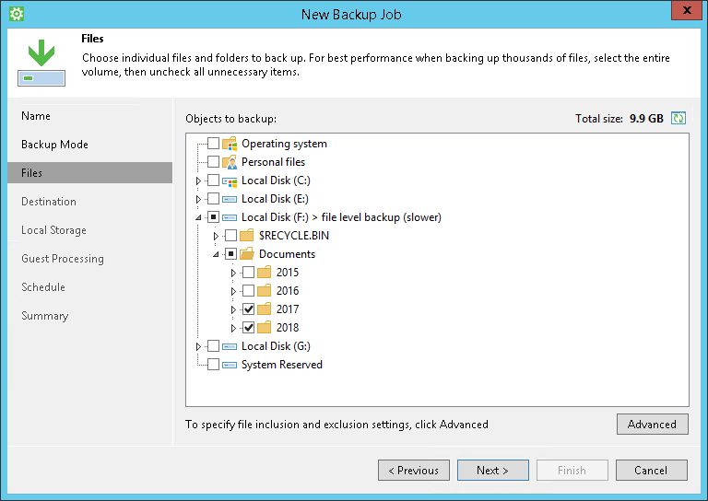Expand the Local Disk (C:) node
This screenshot has height=501, width=708.
(x=198, y=181)
